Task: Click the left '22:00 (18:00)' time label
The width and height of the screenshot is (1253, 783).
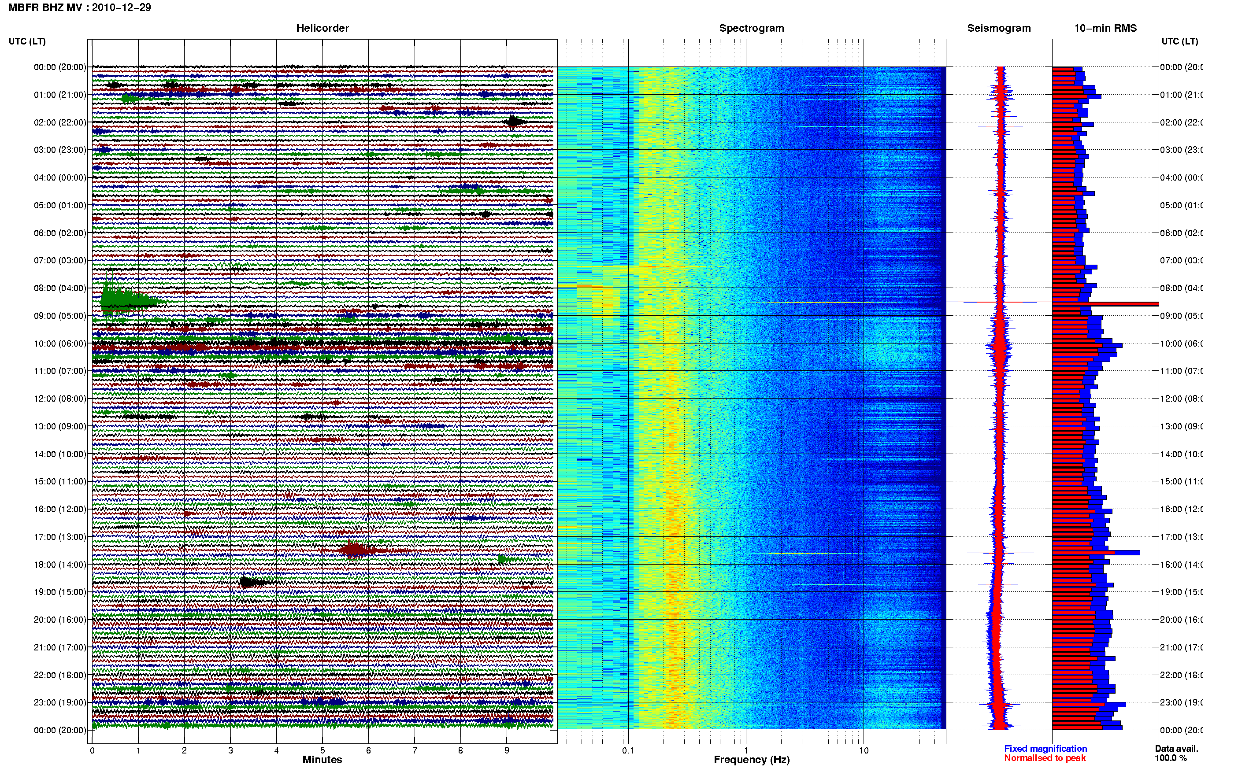Action: tap(60, 675)
